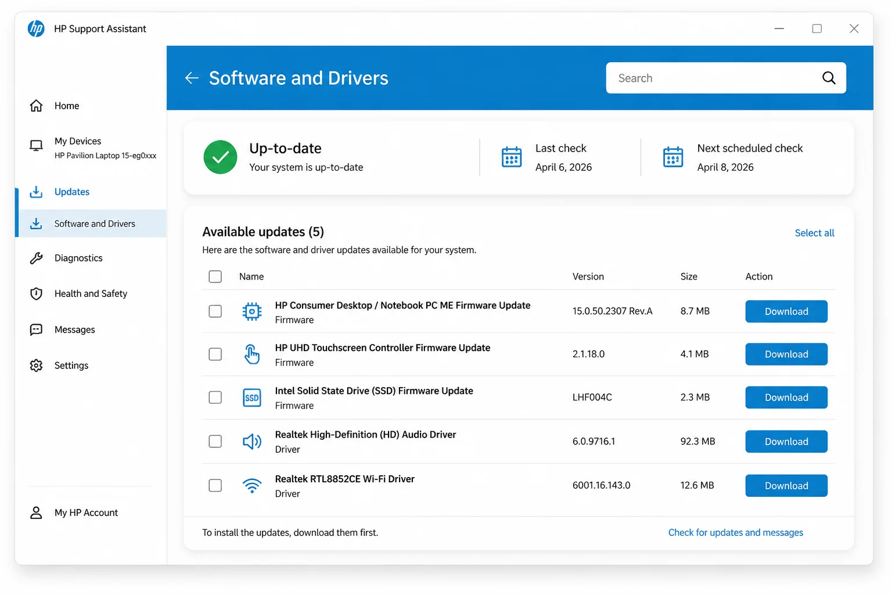
Task: Click the Realtek Audio speaker icon
Action: 252,442
